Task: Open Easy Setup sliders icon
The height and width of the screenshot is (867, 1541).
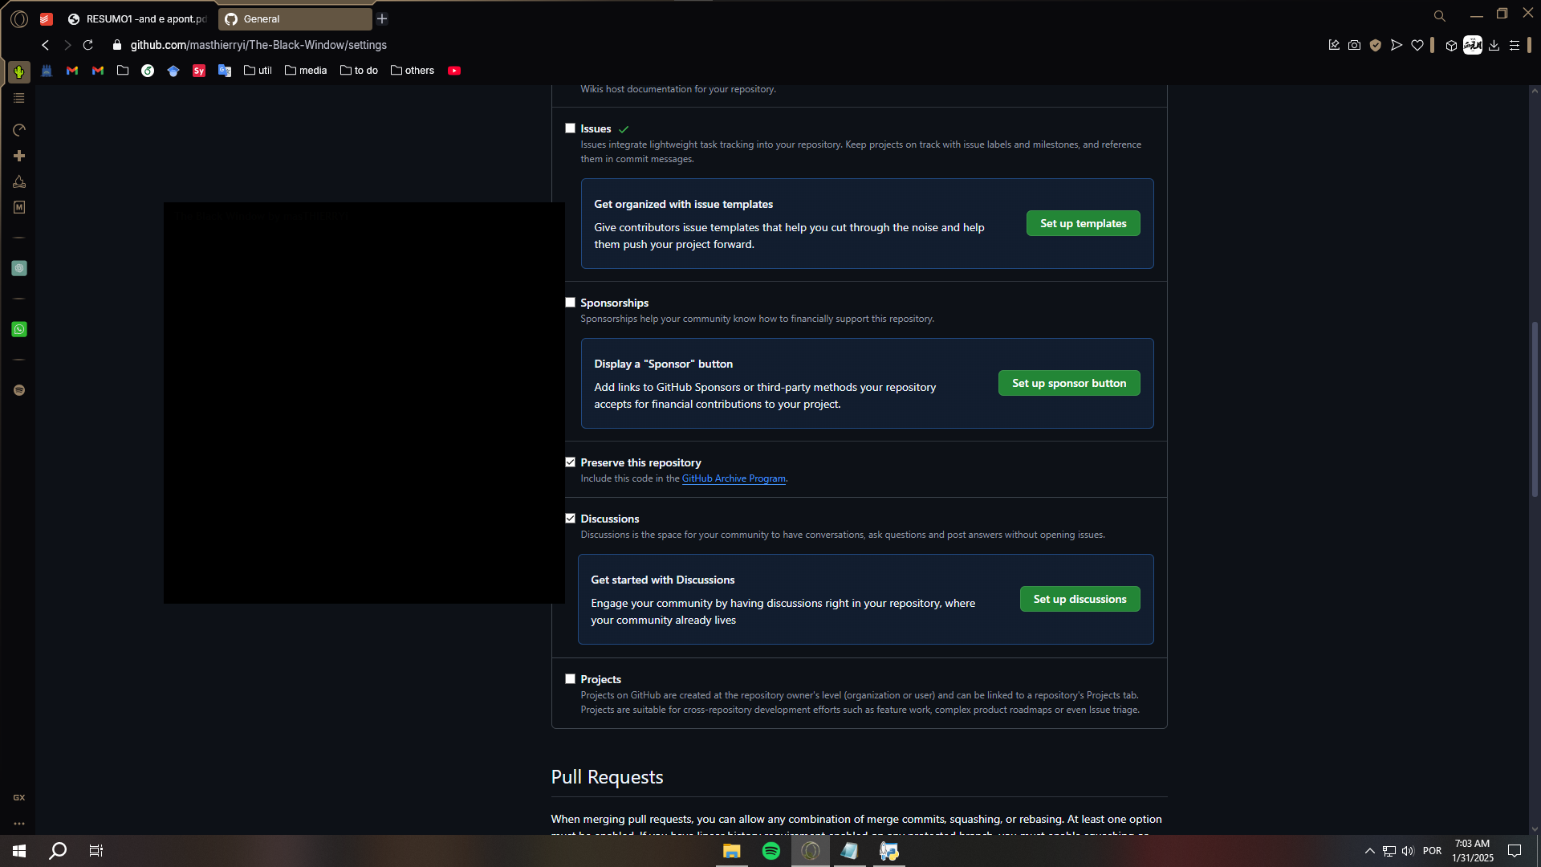Action: tap(1515, 45)
